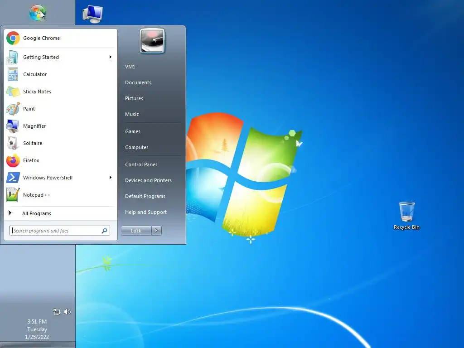Click the Windows Start orb

click(38, 13)
